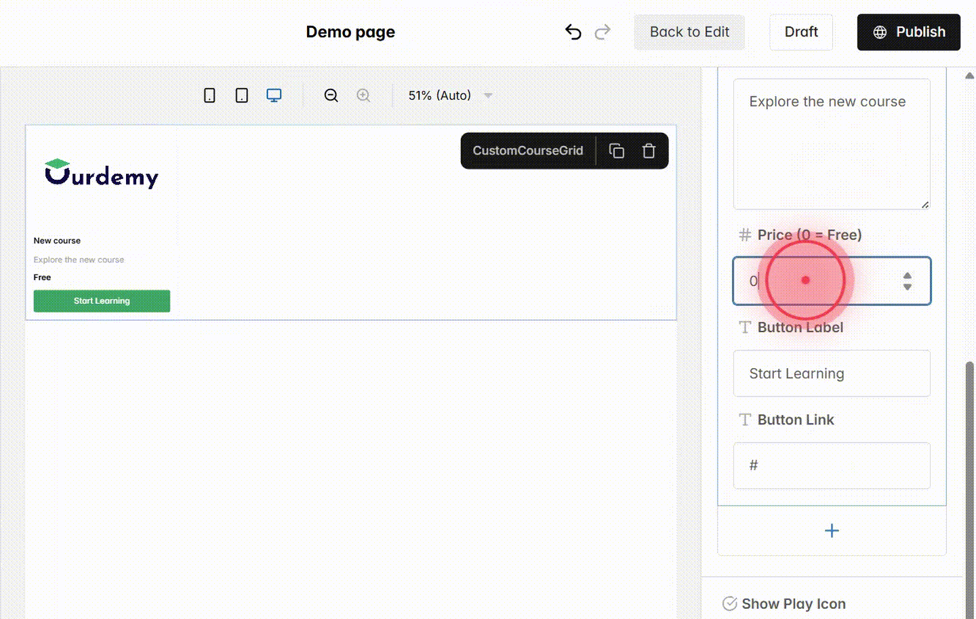Click the Start Learning button in the preview

coord(102,300)
